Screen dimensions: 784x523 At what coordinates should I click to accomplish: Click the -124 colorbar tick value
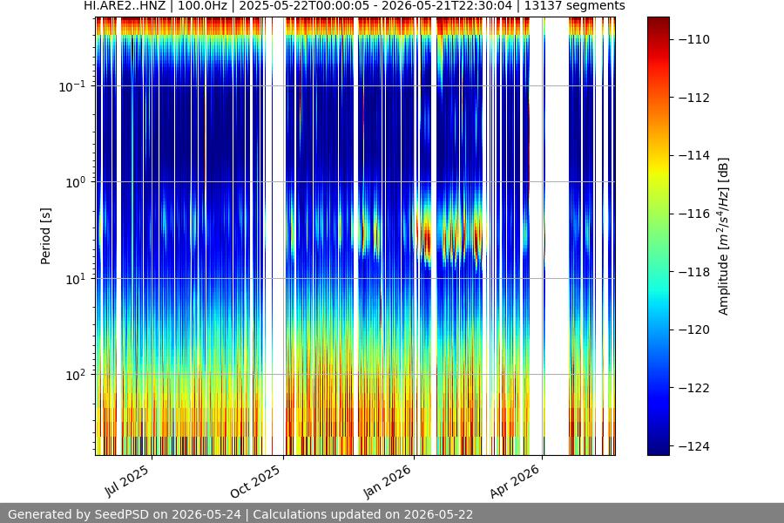coord(694,446)
